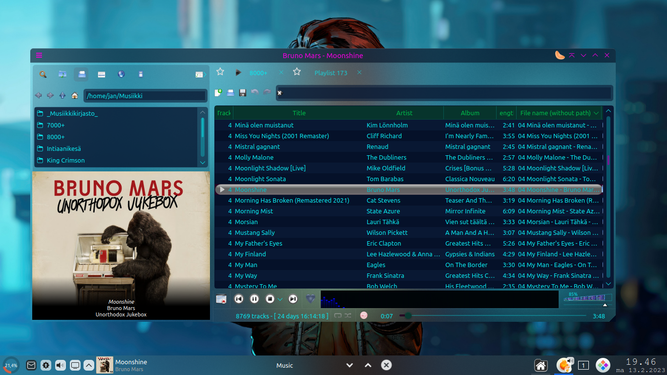Open the Internet globe tab in sidebar
The height and width of the screenshot is (375, 667).
click(121, 74)
